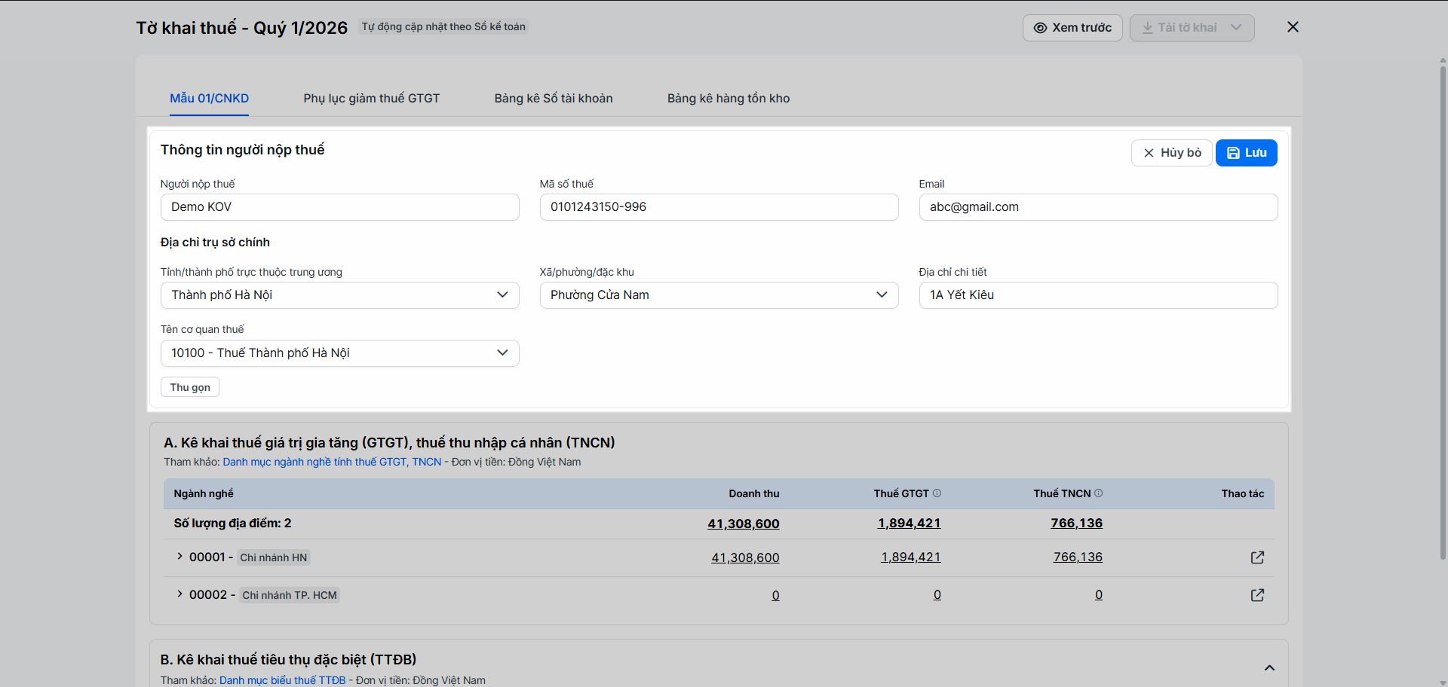Open Xã/phường/đặc khu dropdown

(719, 295)
